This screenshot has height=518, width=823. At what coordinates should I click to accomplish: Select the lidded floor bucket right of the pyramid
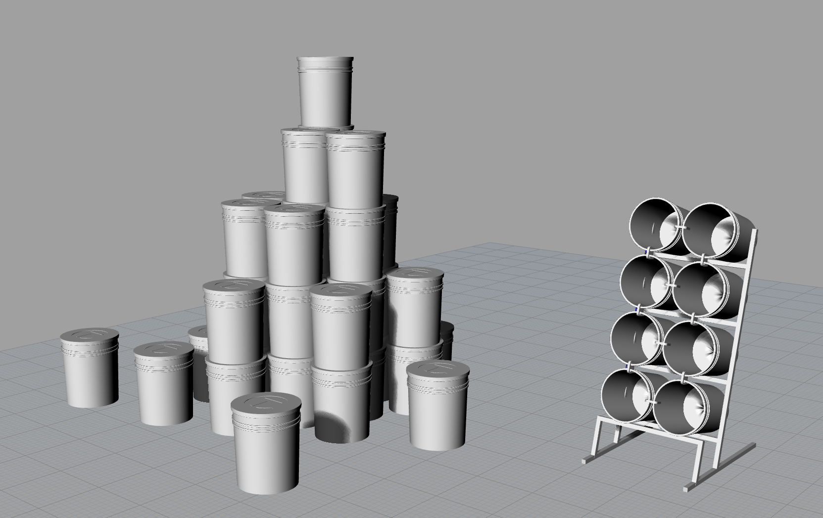[x=437, y=405]
